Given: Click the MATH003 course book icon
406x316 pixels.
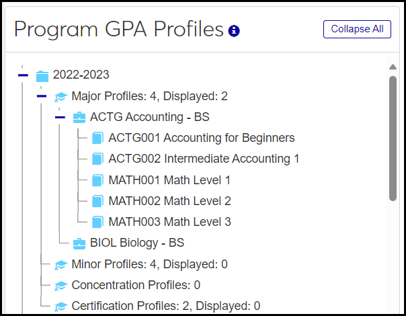Looking at the screenshot, I should 98,222.
